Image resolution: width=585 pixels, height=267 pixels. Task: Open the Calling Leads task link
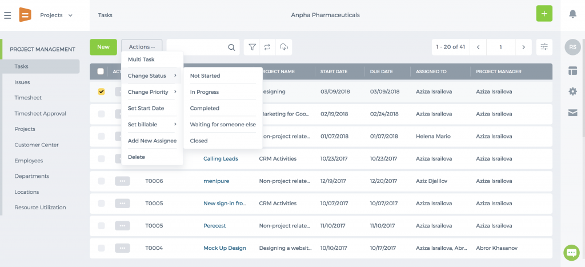click(x=221, y=159)
